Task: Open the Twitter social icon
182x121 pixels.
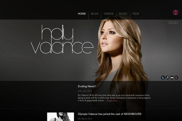Action: coord(163,77)
